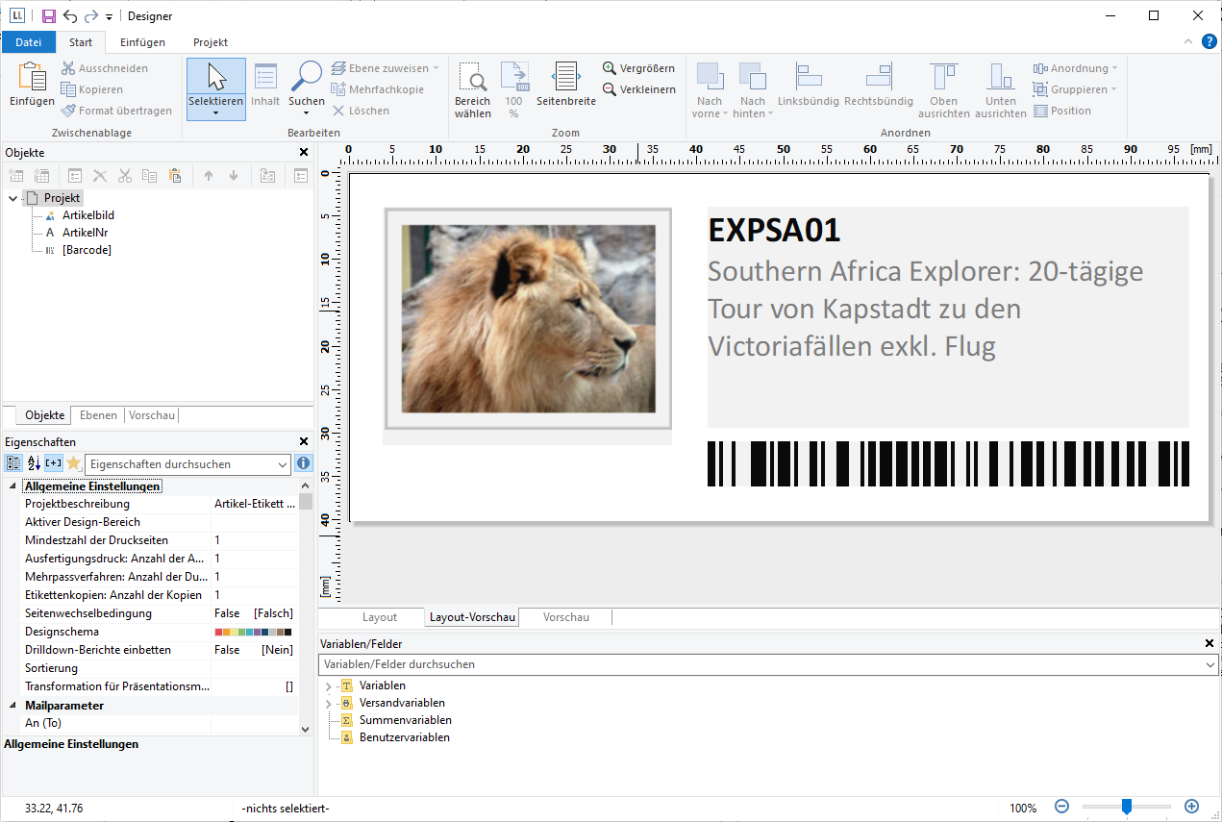Click the Designschema color swatch row
This screenshot has width=1222, height=822.
coord(251,632)
